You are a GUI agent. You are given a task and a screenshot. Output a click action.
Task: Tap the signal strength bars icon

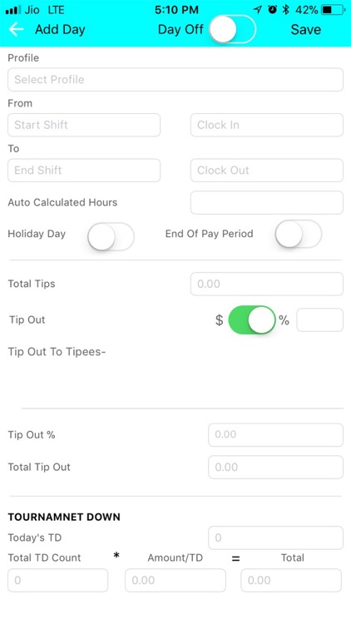click(x=13, y=9)
